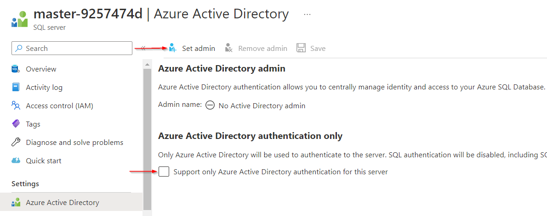
Task: Click the Diagnose and solve problems wrench icon
Action: (x=16, y=142)
